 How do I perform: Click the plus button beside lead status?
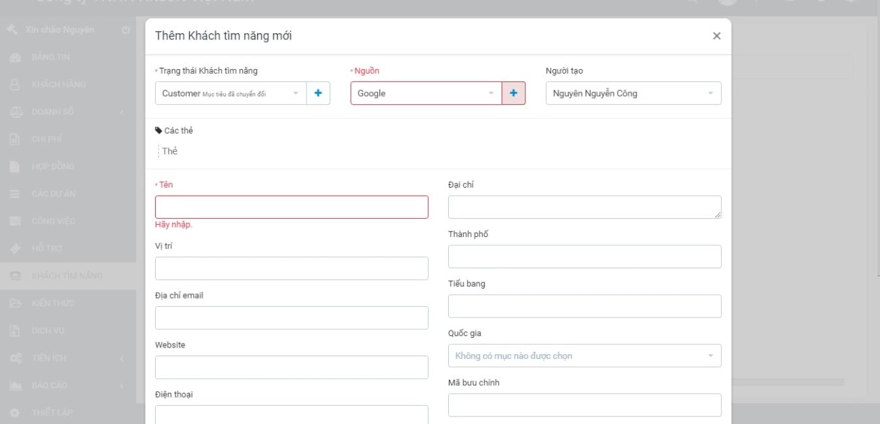point(318,93)
